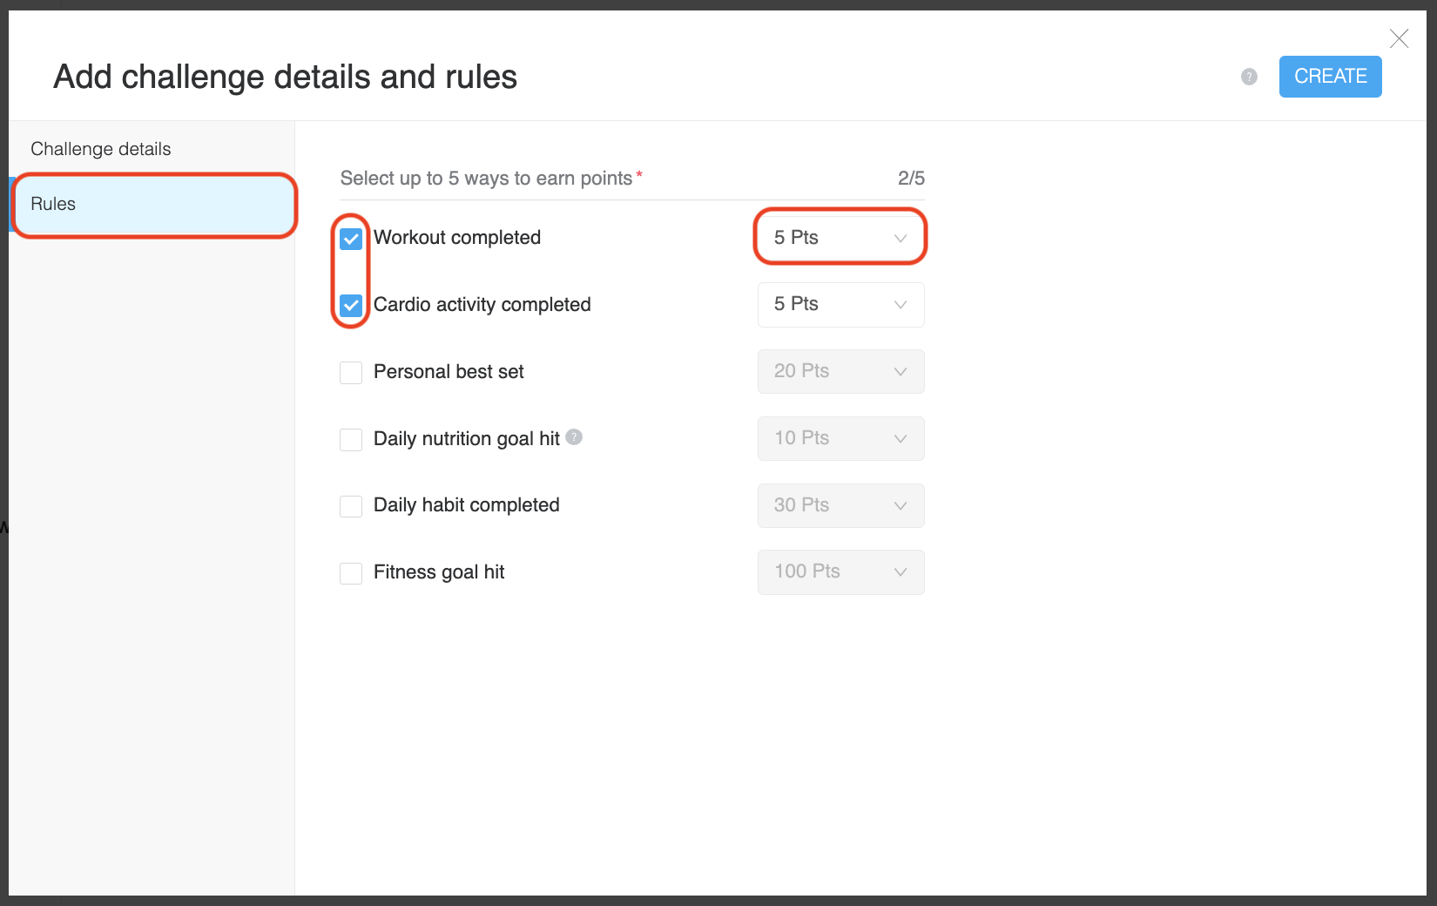The height and width of the screenshot is (906, 1437).
Task: Tick the Daily habit completed checkbox
Action: [351, 506]
